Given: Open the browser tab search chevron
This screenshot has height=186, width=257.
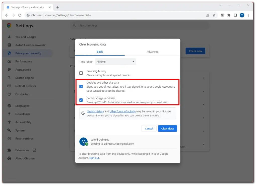Looking at the screenshot, I should (x=220, y=5).
